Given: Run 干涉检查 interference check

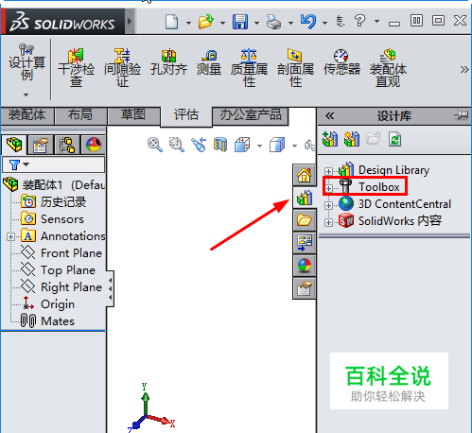Looking at the screenshot, I should click(76, 68).
